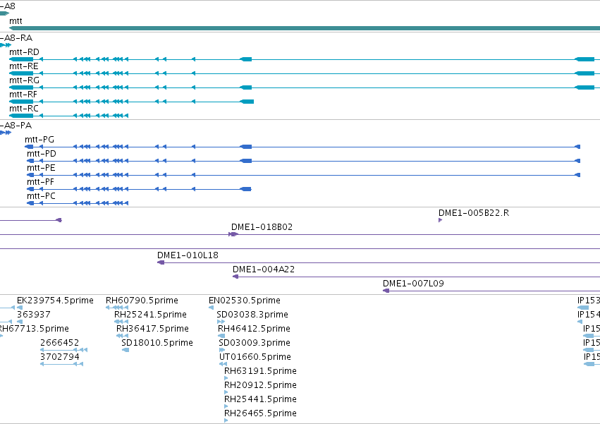Select EST SD03009.3prime
Image resolution: width=600 pixels, height=424 pixels.
[255, 343]
